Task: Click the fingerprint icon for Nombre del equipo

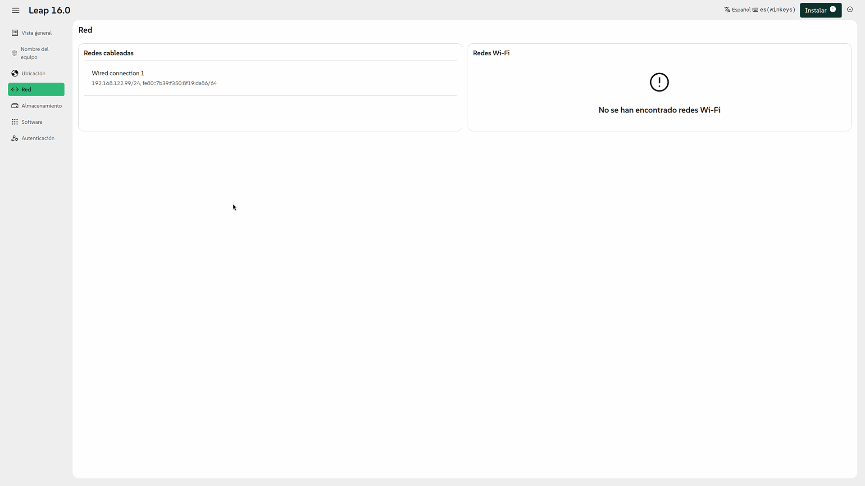Action: click(x=14, y=53)
